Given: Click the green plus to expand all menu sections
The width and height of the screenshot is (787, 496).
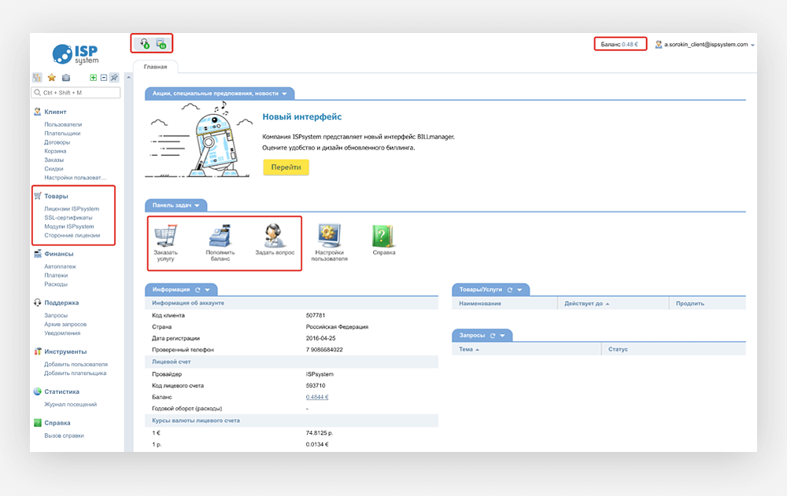Looking at the screenshot, I should click(x=94, y=77).
